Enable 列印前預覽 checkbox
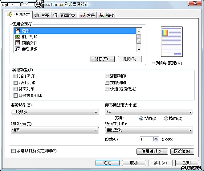 coord(153,63)
